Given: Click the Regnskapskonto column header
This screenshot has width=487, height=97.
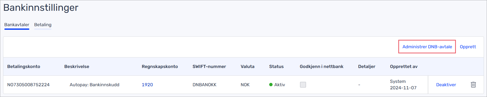Looking at the screenshot, I should [160, 66].
